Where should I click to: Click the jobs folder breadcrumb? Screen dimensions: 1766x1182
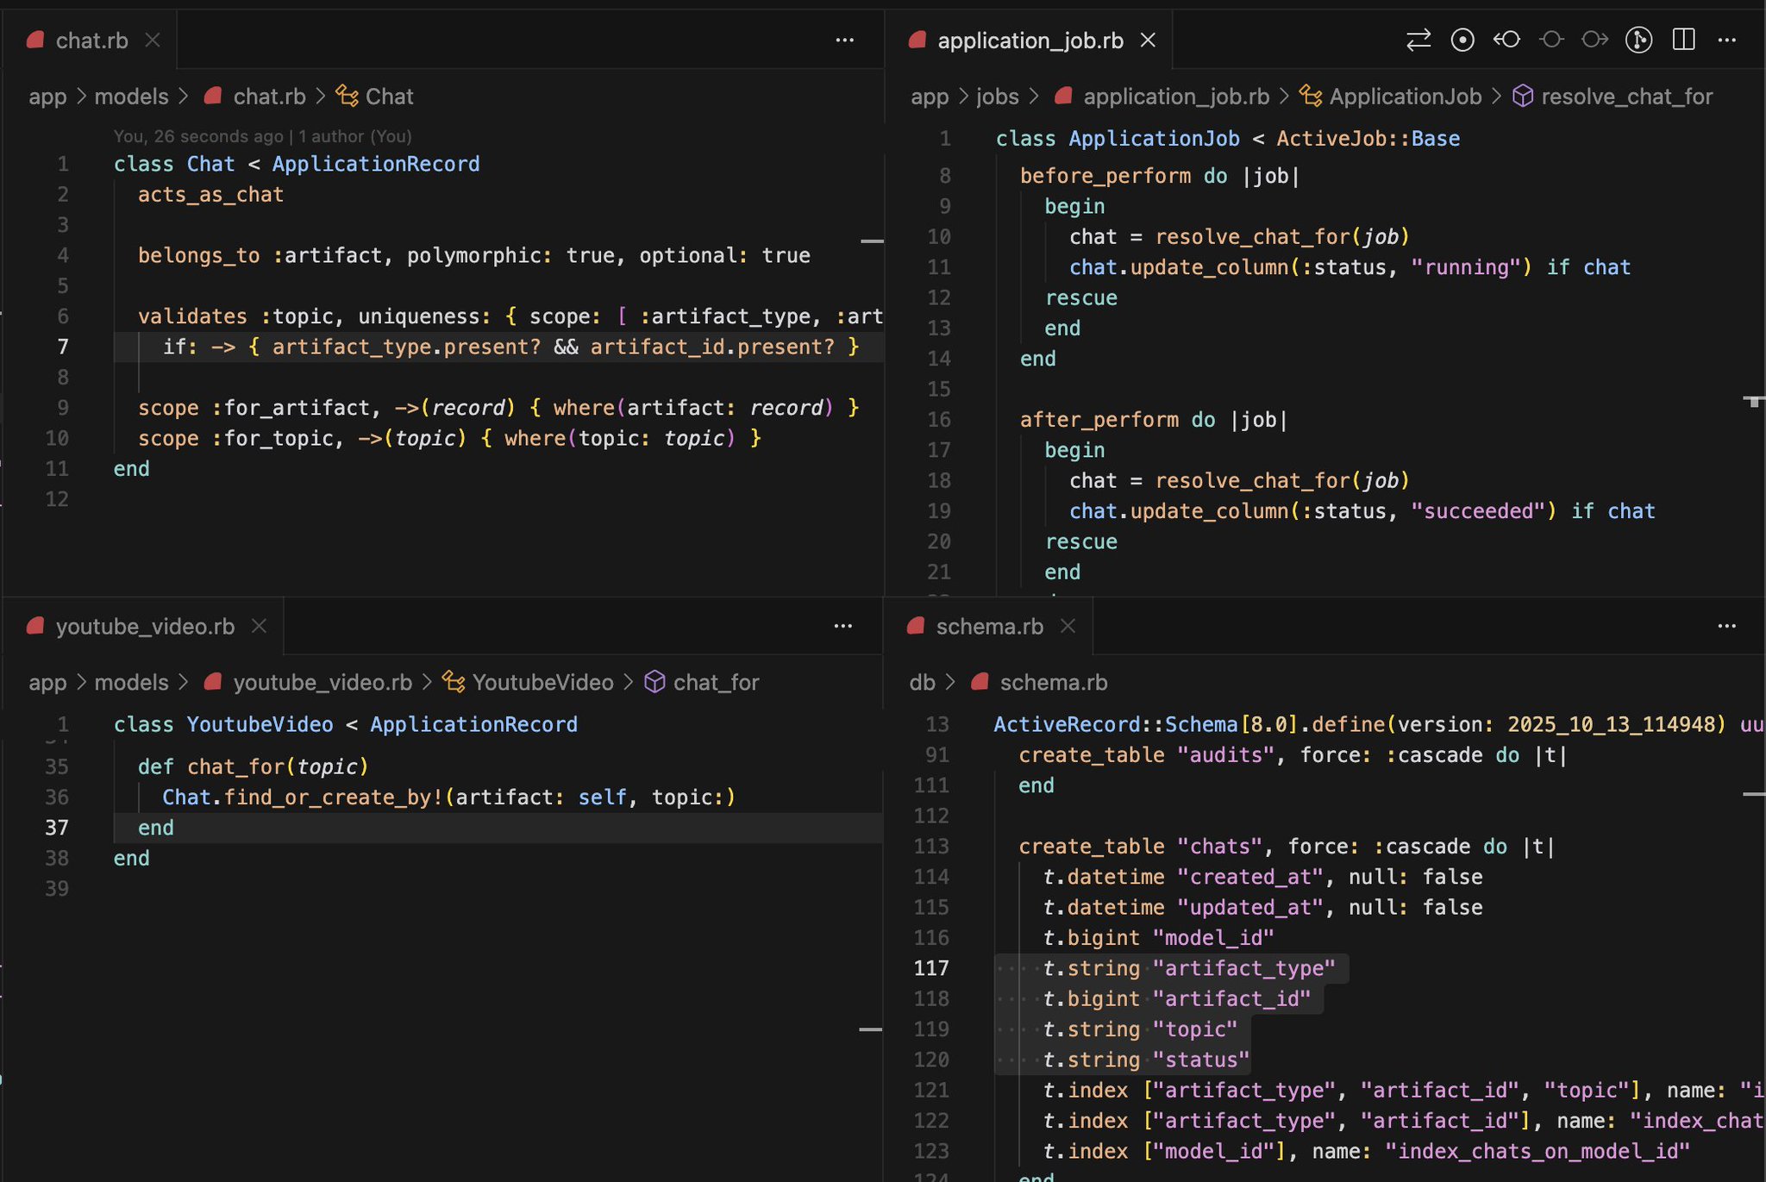(x=997, y=97)
